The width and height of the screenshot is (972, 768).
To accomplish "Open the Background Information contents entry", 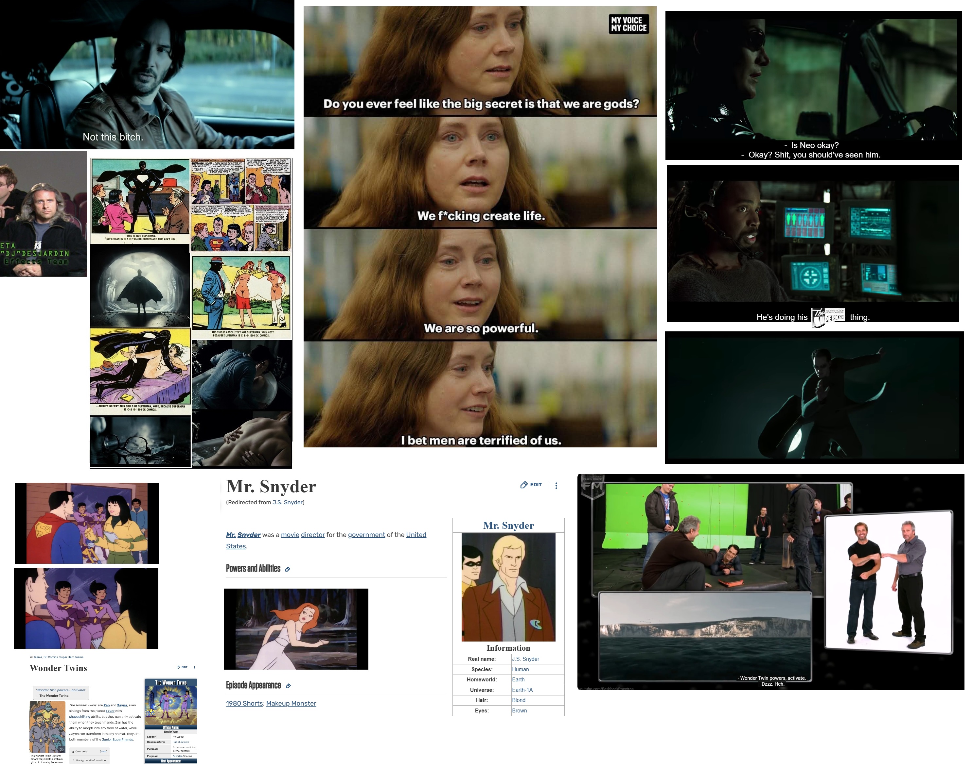I will (x=91, y=760).
